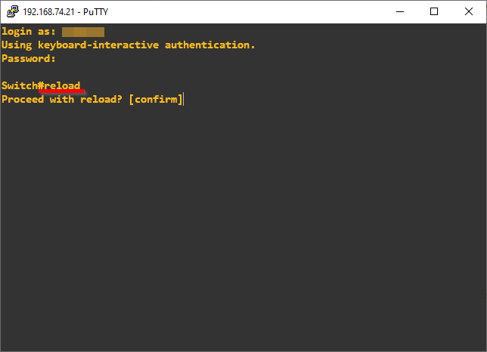The image size is (487, 352).
Task: Click the red underline beneath reload
Action: (x=62, y=92)
